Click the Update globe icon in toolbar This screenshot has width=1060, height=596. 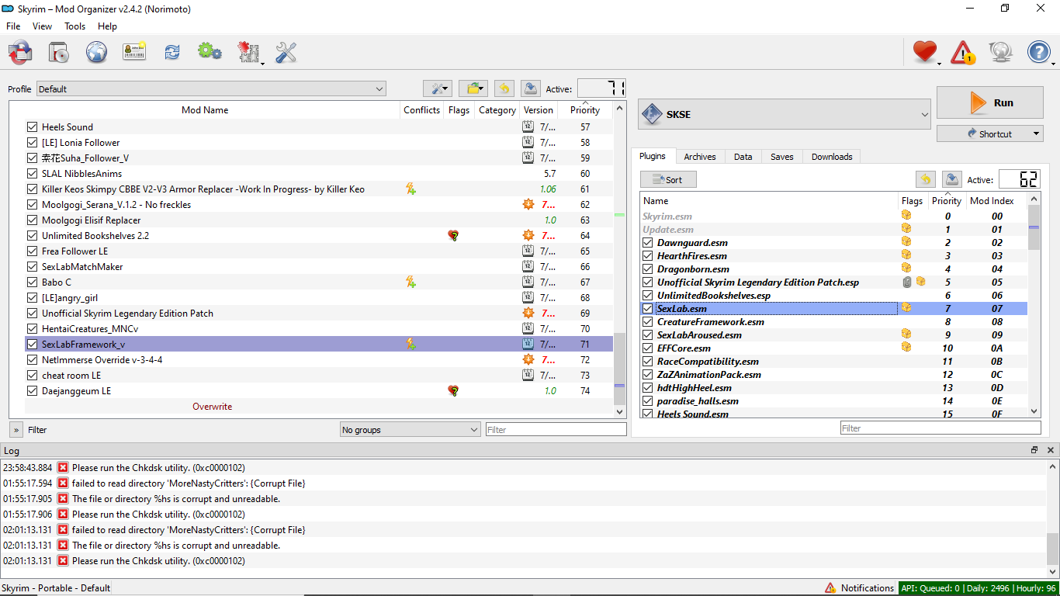(x=1001, y=52)
